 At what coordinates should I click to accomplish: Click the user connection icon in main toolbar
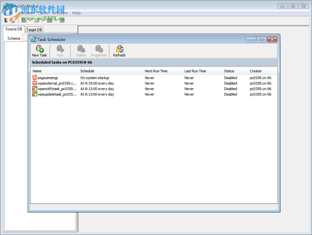6,20
